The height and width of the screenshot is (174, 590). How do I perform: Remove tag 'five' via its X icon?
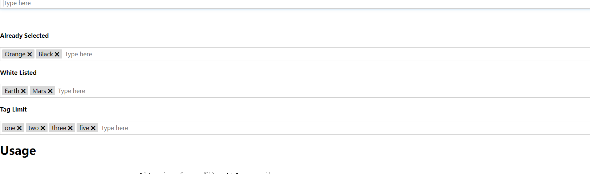tap(93, 128)
